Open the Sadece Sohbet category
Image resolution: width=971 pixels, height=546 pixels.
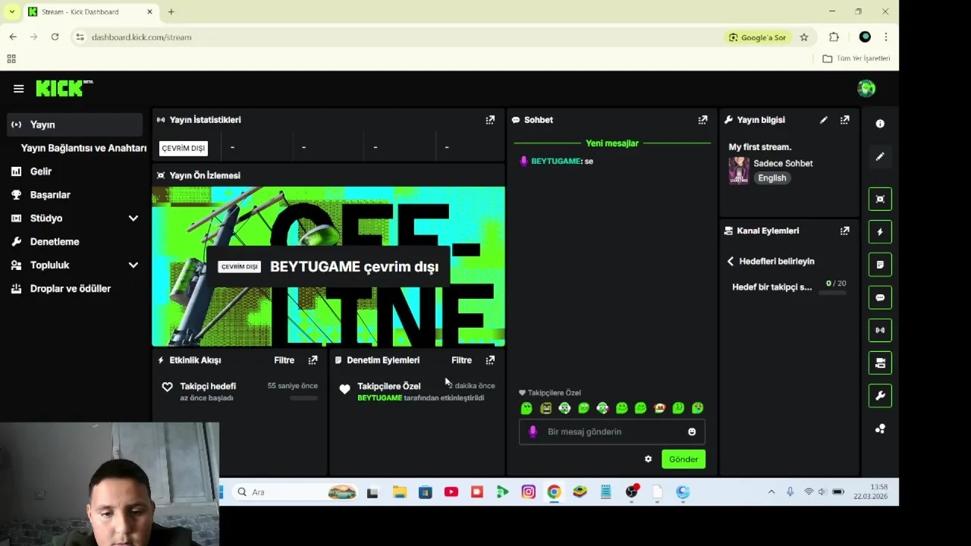tap(783, 163)
